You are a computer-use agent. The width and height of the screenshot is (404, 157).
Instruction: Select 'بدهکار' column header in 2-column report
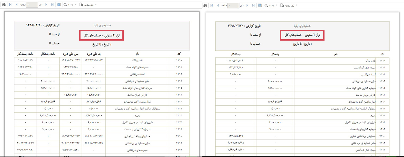(275, 54)
